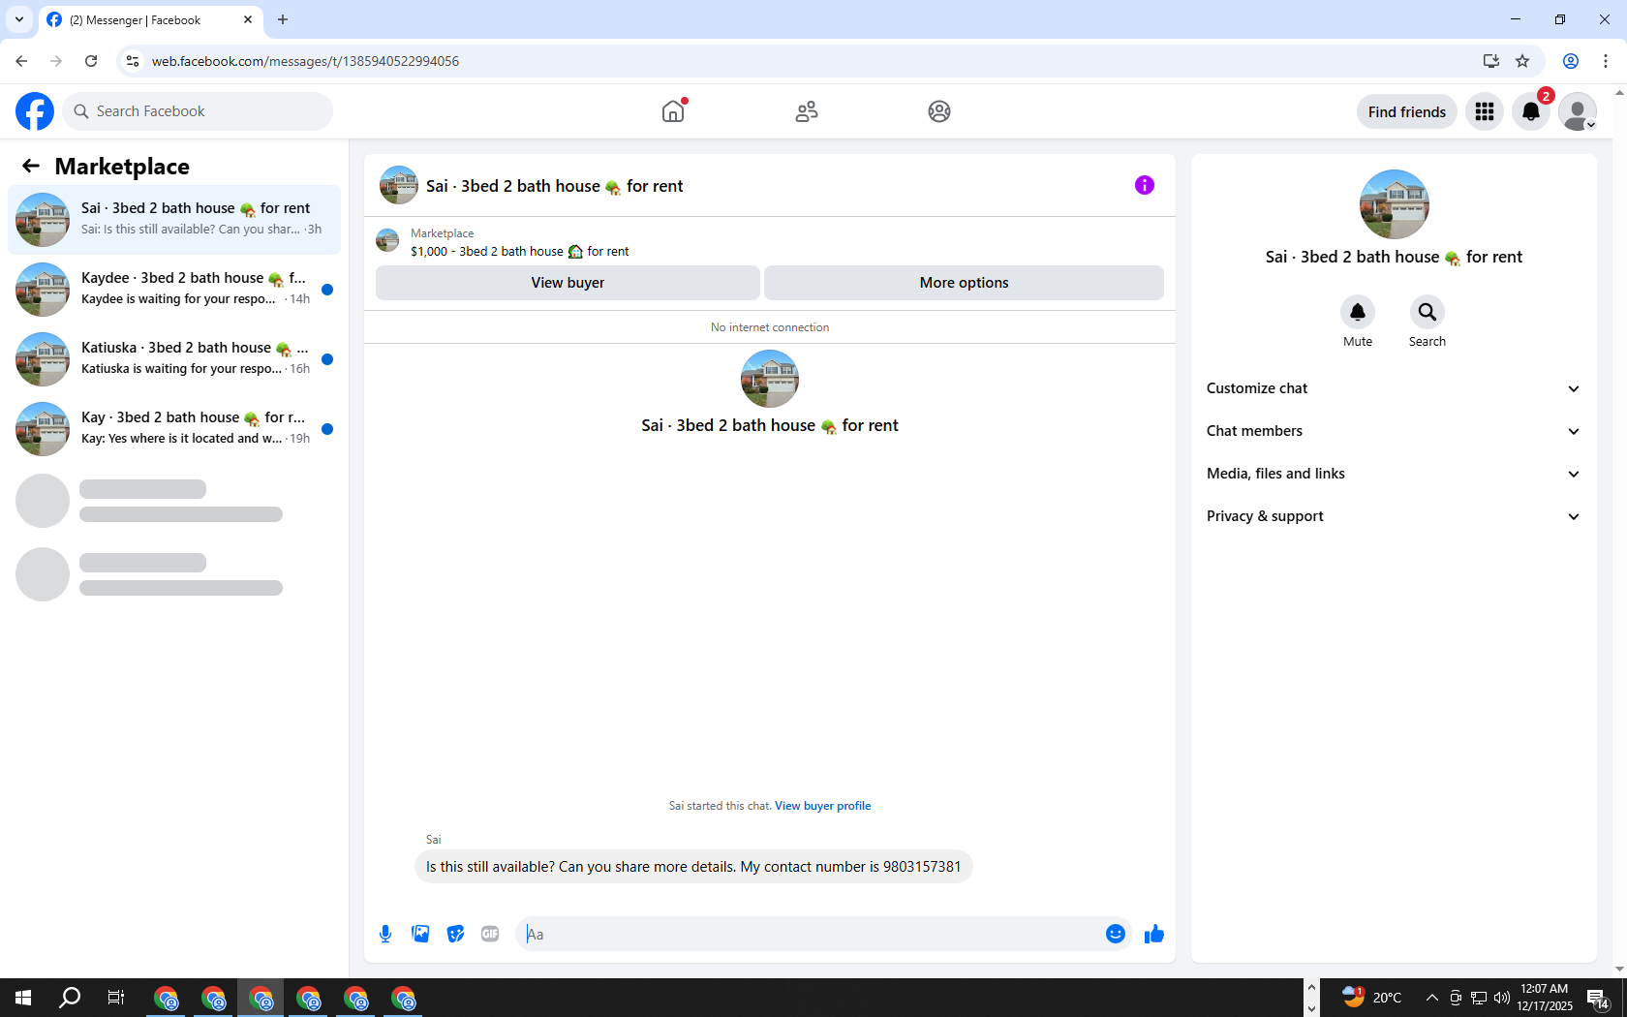Viewport: 1627px width, 1017px height.
Task: Click the More options button
Action: [964, 283]
